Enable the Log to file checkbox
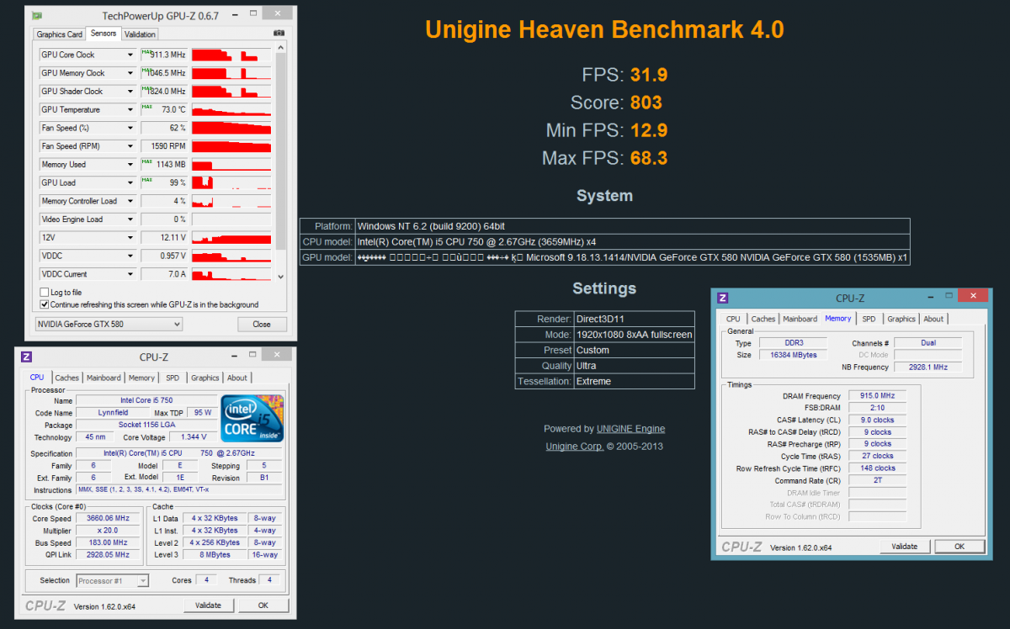The height and width of the screenshot is (629, 1010). click(45, 292)
